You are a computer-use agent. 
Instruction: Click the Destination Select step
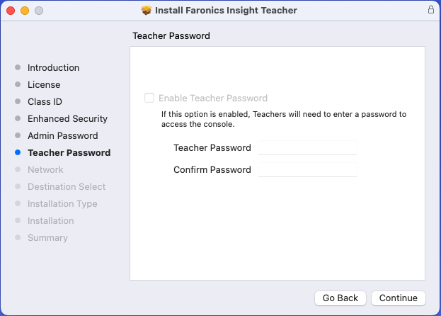coord(67,187)
